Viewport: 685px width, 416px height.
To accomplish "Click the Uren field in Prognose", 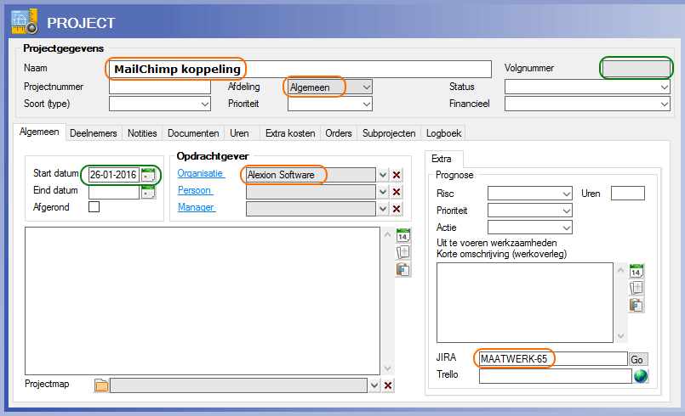I will click(628, 194).
